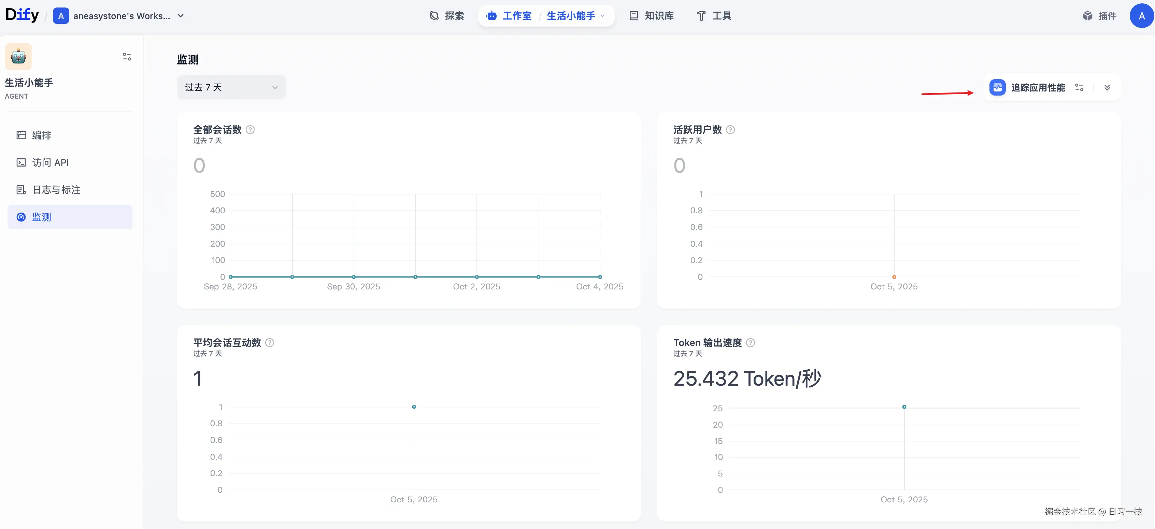
Task: Expand the tracing panel double chevron
Action: pos(1107,87)
